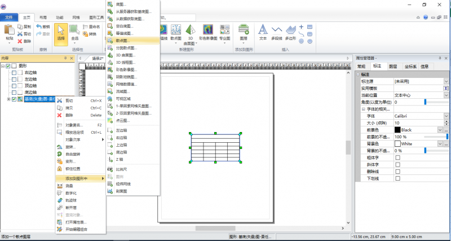Switch to the 图层 properties tab

(393, 66)
